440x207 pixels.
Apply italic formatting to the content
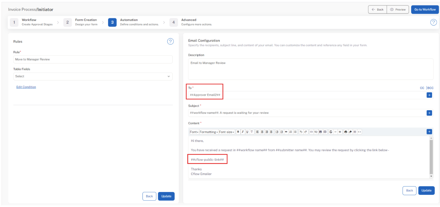pos(243,132)
